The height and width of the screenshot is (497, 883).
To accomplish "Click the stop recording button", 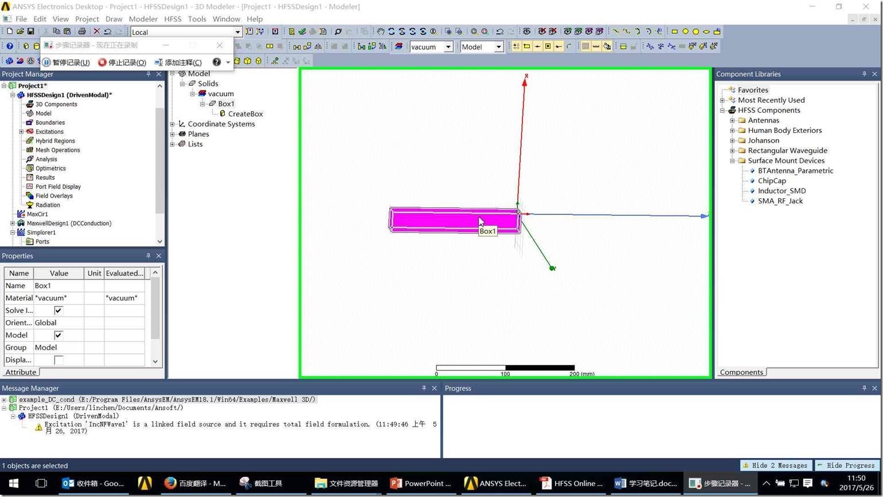I will pyautogui.click(x=122, y=62).
